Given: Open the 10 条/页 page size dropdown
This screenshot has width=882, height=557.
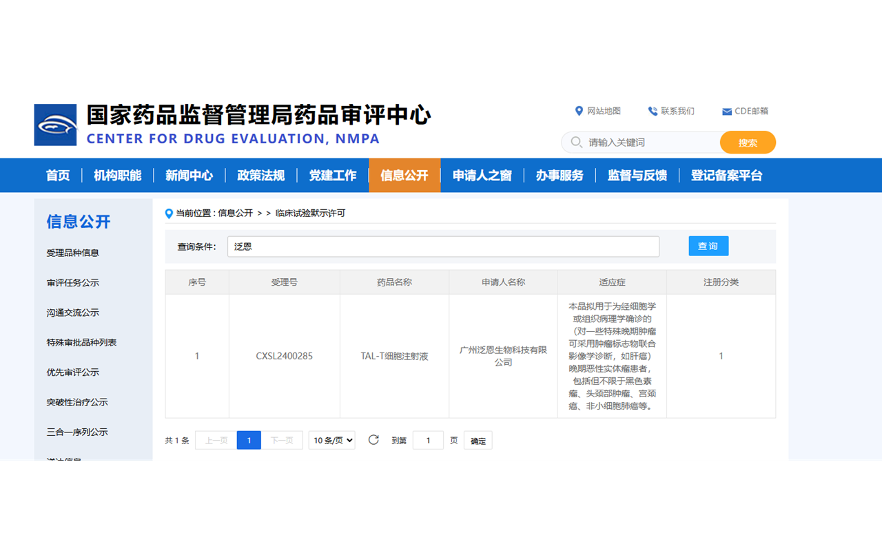Looking at the screenshot, I should (x=332, y=440).
